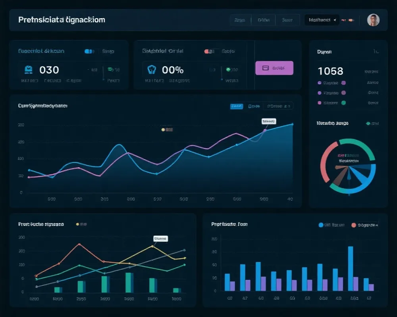Toggle the red switch in second stat card
This screenshot has height=317, width=397.
[209, 51]
